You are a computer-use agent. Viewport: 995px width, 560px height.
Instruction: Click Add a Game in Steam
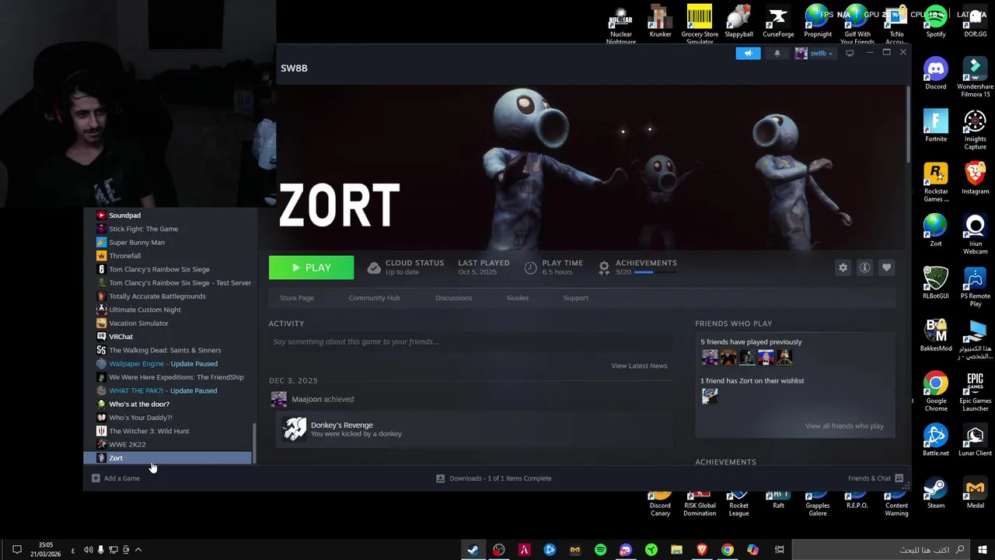point(116,478)
